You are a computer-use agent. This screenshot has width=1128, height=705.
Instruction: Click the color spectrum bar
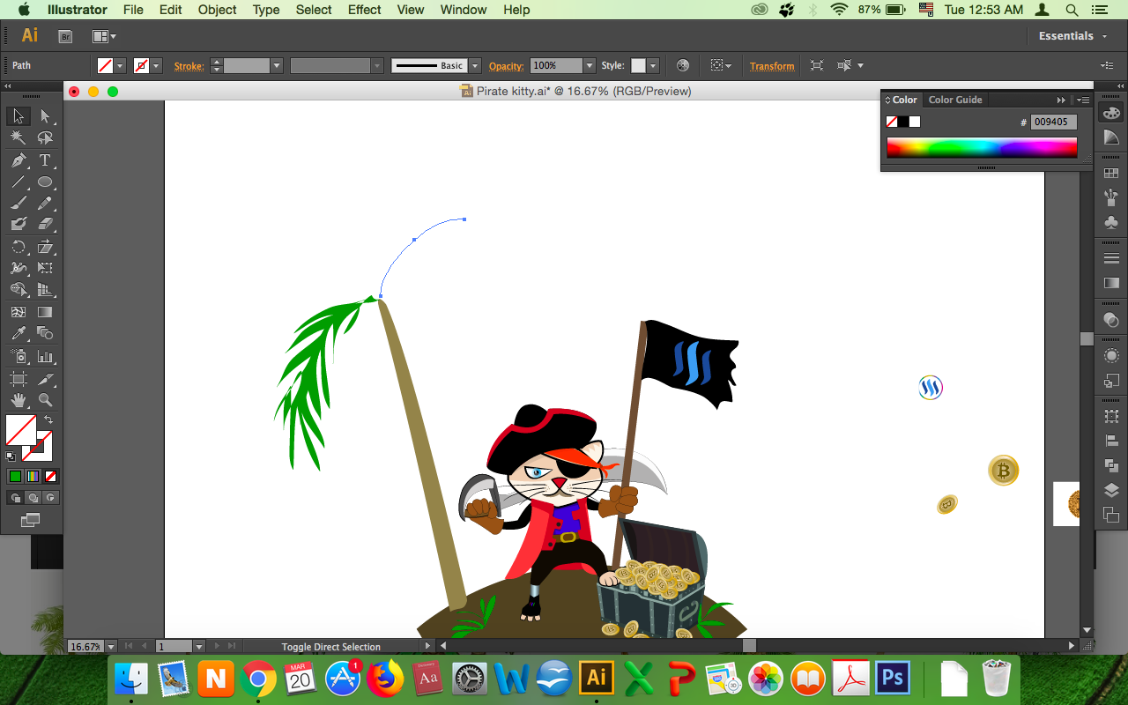982,147
